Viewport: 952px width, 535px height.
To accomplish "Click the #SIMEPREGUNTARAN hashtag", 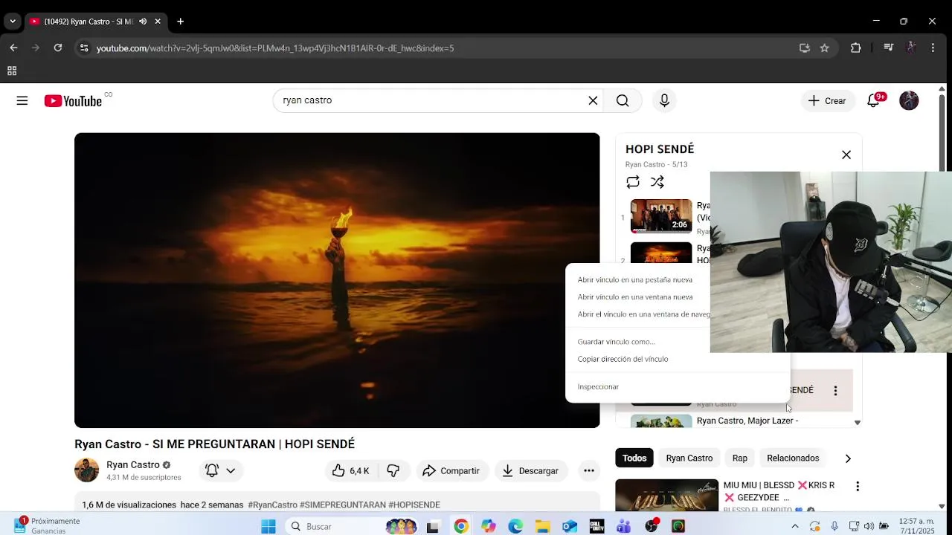I will coord(343,505).
